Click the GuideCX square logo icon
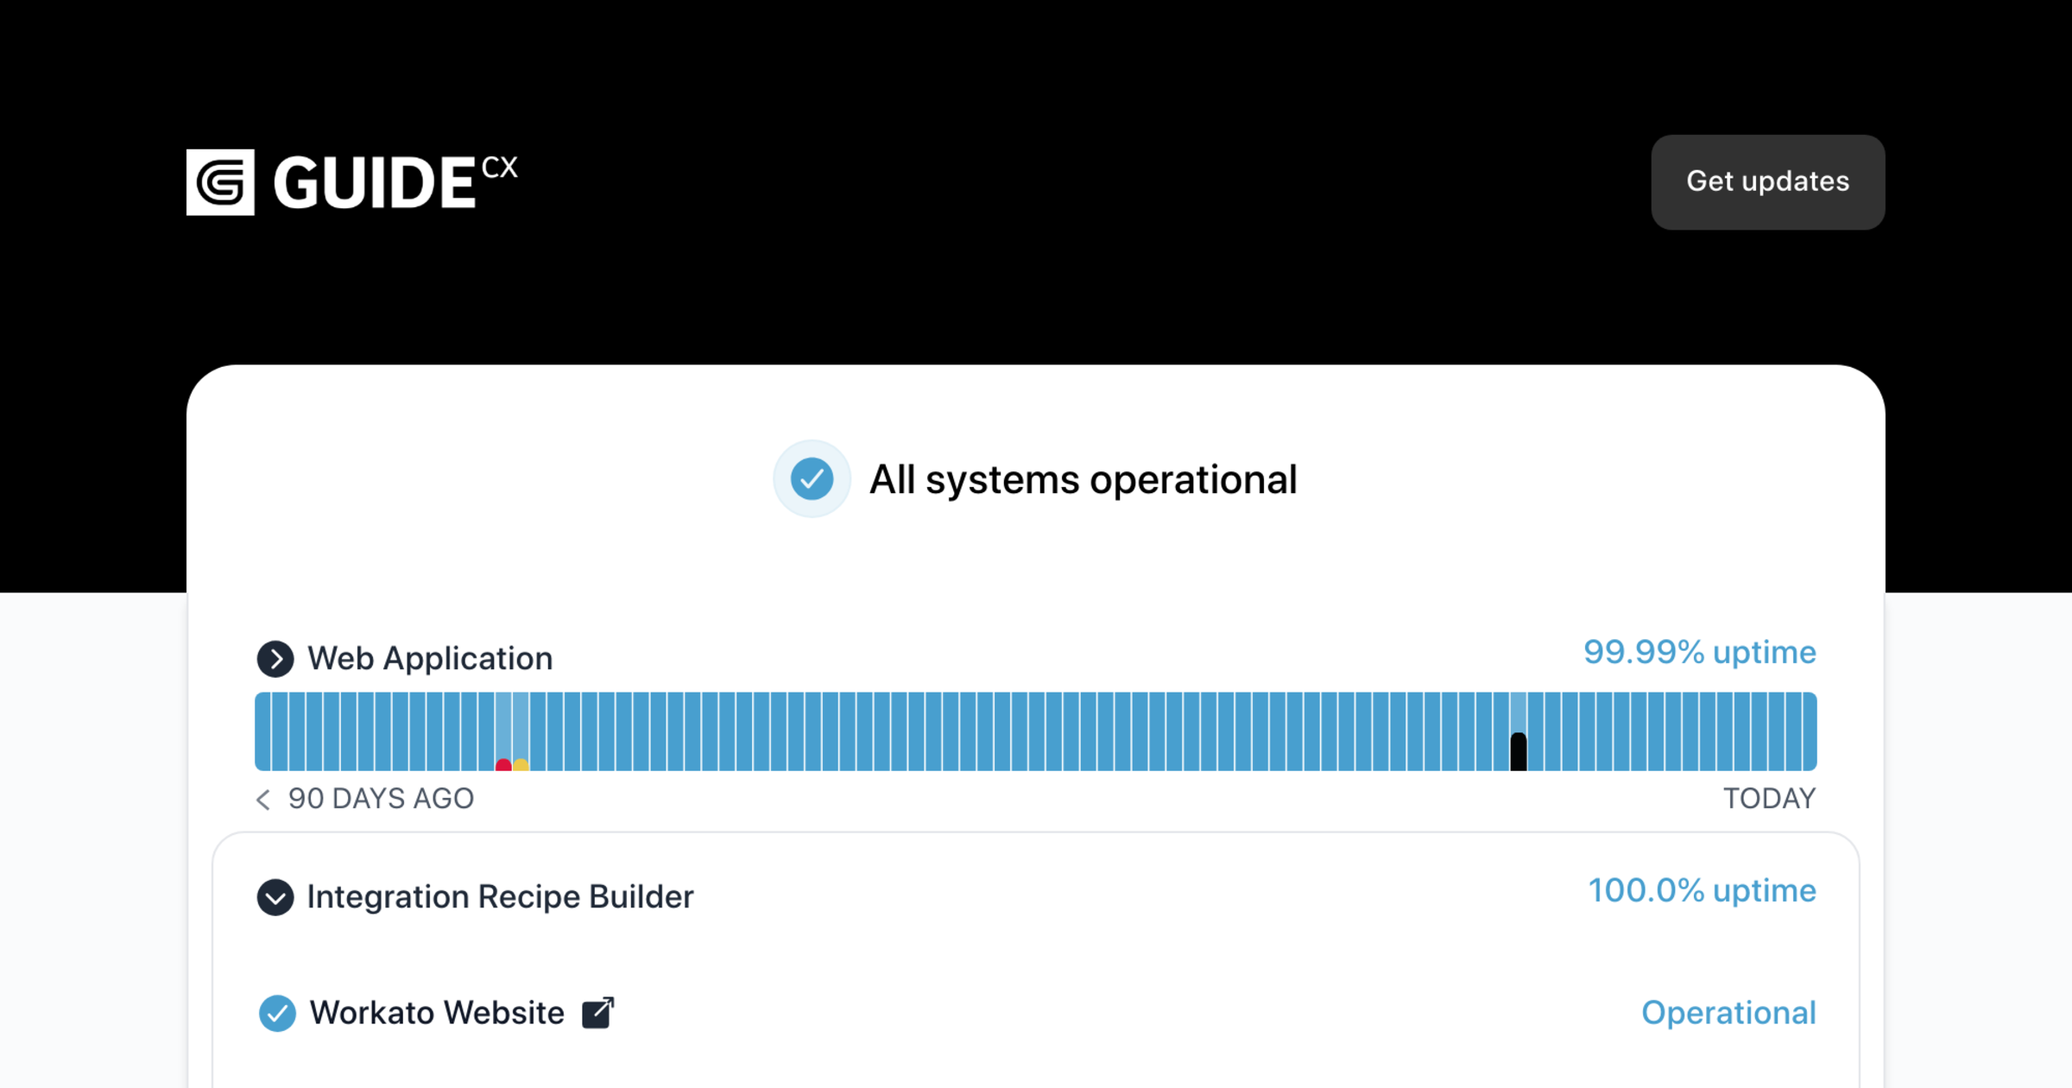 click(220, 182)
